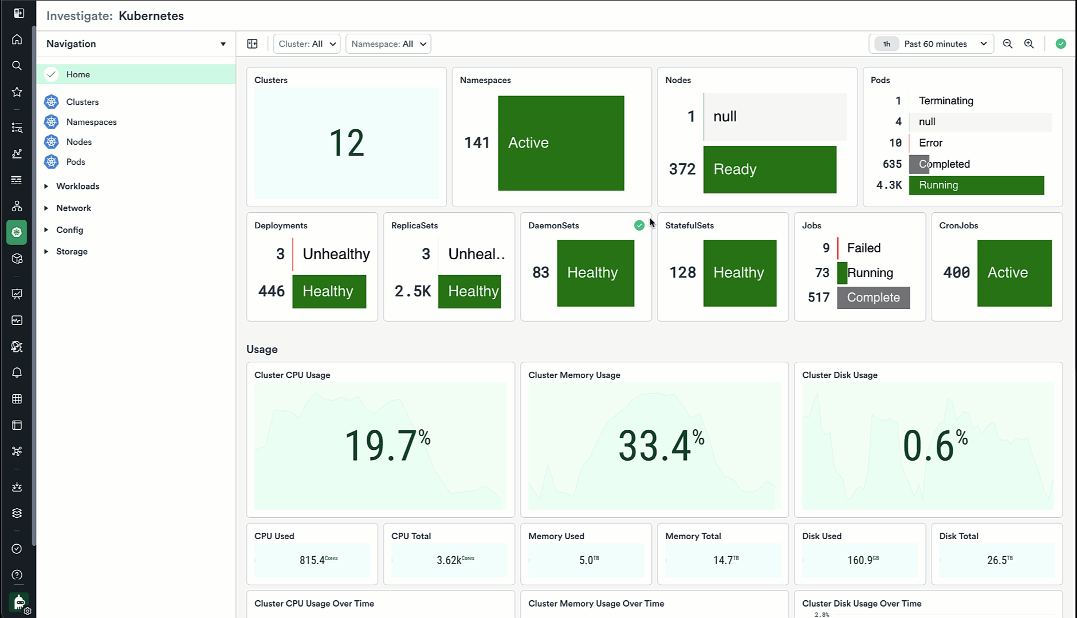
Task: Open the Past 60 minutes time picker
Action: coord(931,44)
